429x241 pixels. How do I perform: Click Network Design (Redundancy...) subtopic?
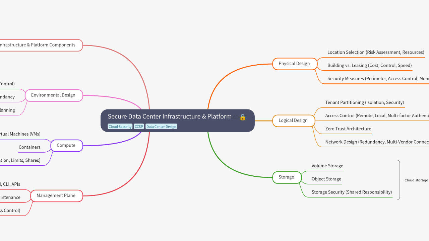tap(377, 142)
